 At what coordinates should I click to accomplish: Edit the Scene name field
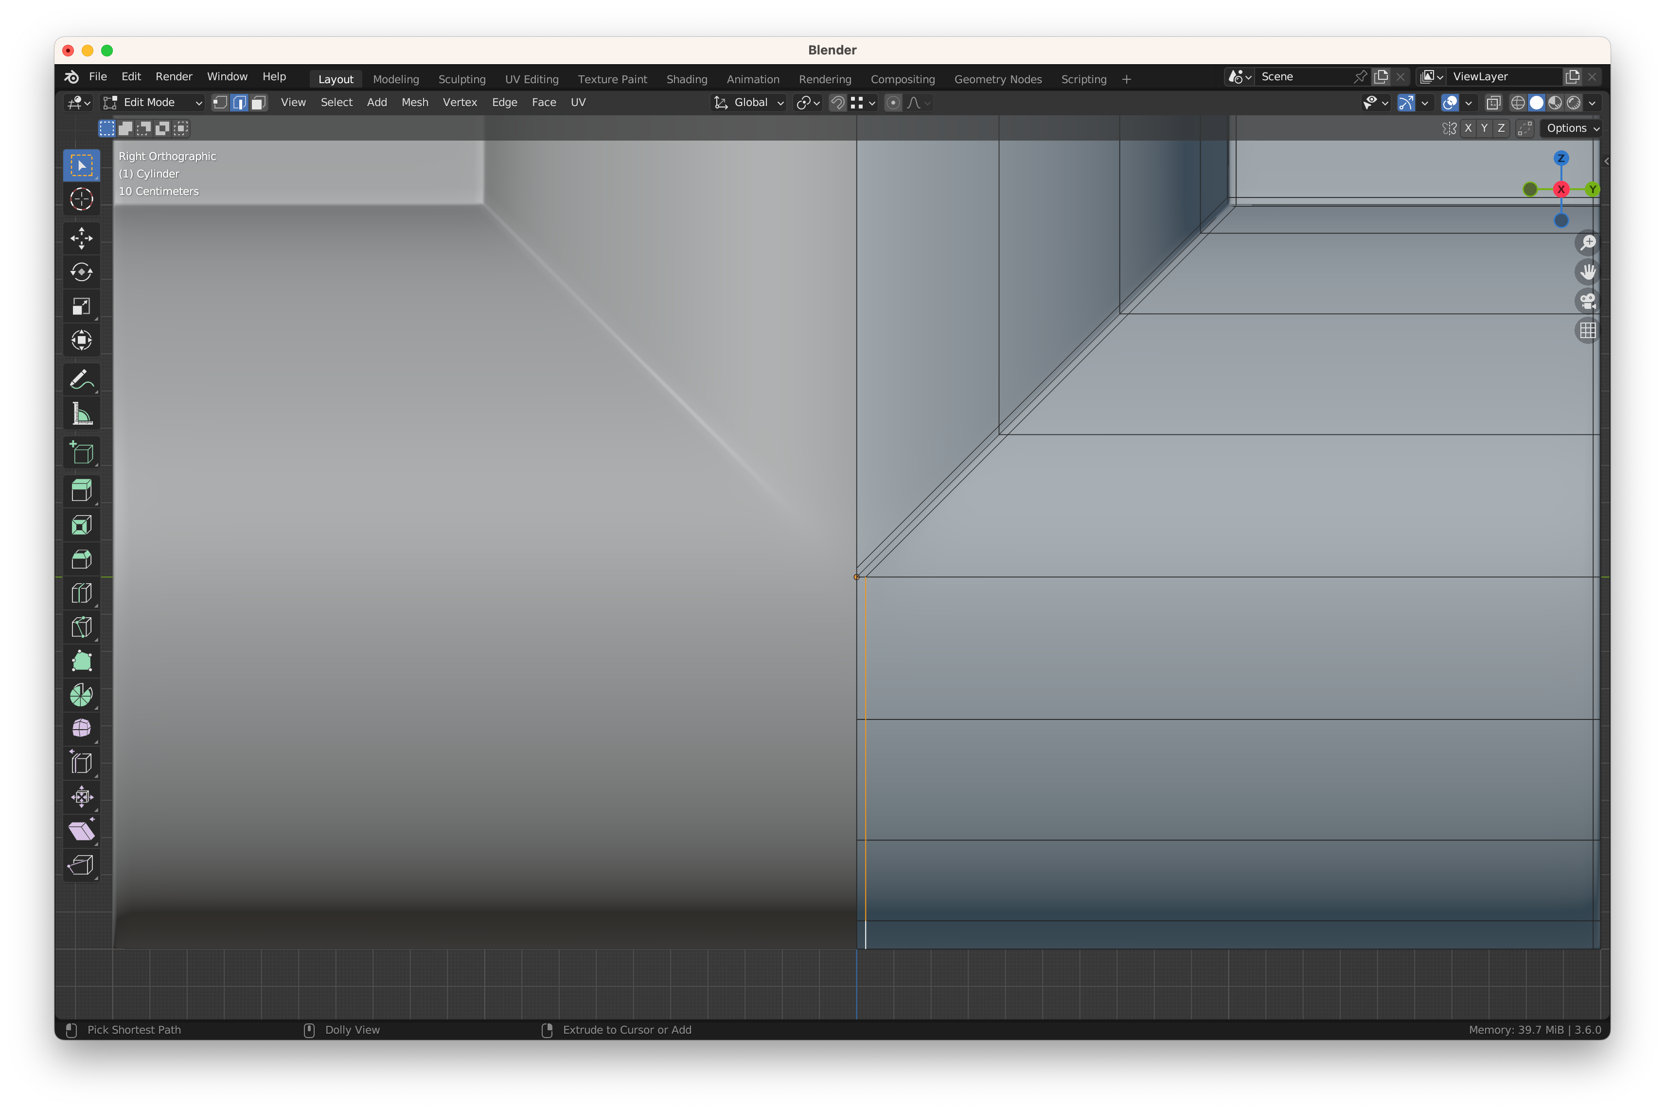coord(1303,76)
